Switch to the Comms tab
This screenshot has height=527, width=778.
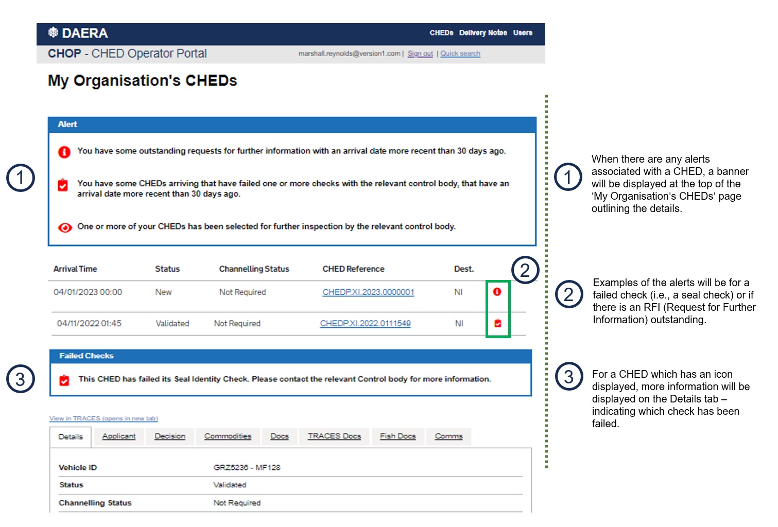click(448, 436)
